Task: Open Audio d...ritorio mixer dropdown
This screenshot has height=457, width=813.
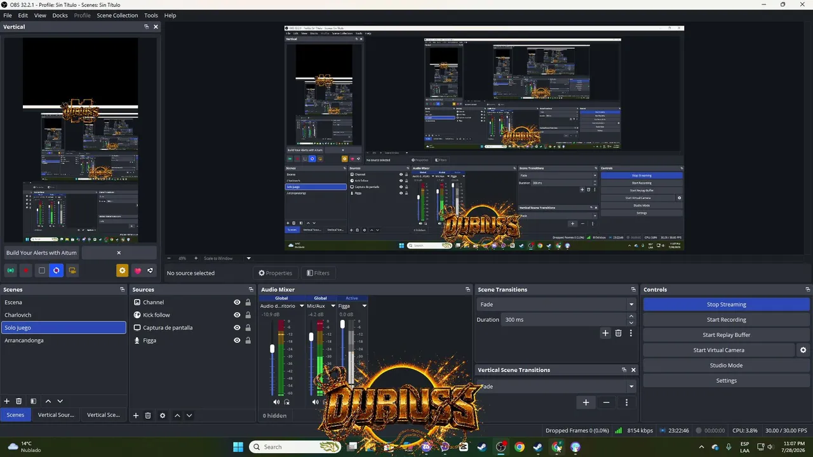Action: tap(300, 306)
